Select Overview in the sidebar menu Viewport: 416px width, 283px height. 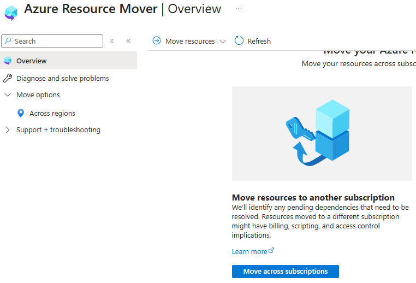pos(68,61)
